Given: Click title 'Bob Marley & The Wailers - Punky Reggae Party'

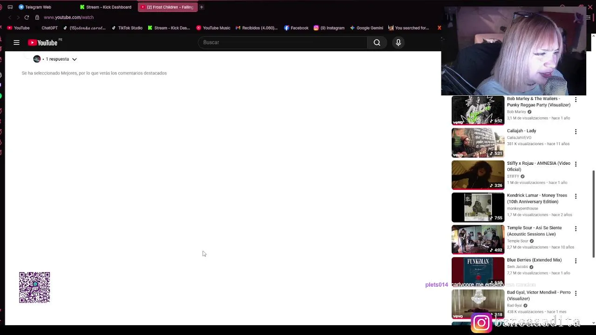Looking at the screenshot, I should coord(539,101).
